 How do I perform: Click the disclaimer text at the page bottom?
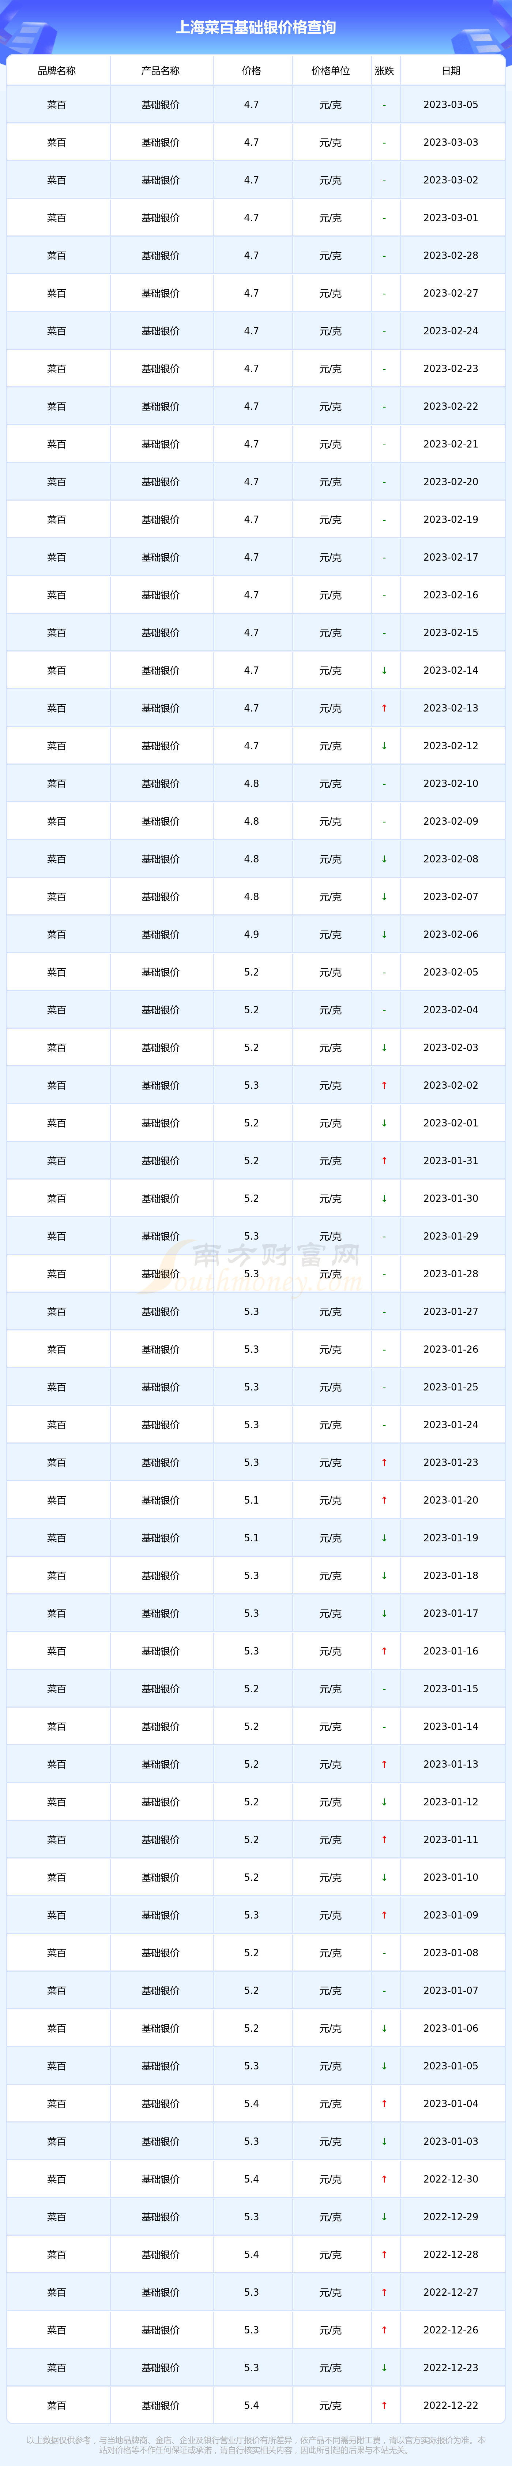click(256, 2445)
